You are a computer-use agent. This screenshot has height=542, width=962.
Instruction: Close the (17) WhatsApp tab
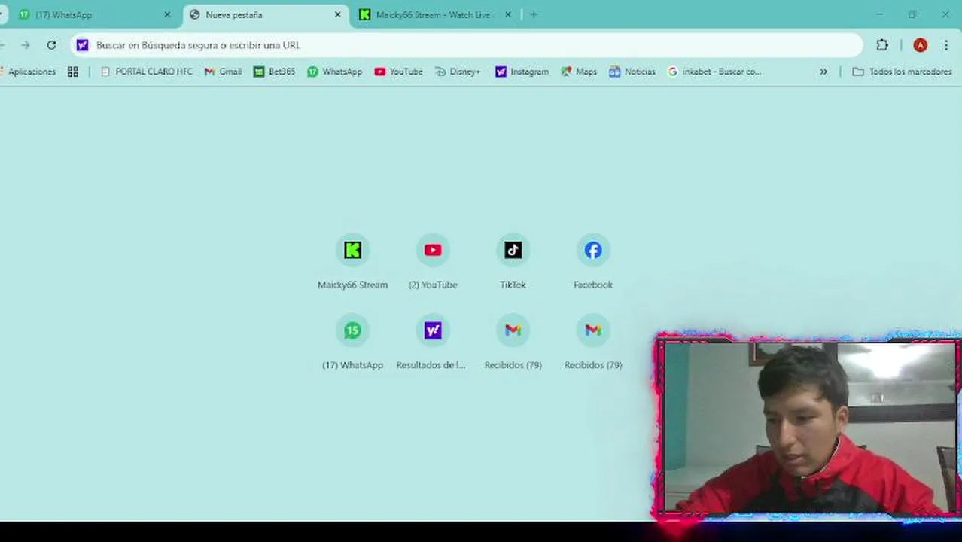point(167,15)
